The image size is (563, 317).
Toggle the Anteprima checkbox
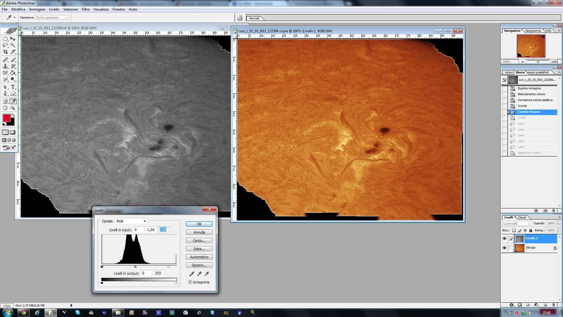point(190,282)
